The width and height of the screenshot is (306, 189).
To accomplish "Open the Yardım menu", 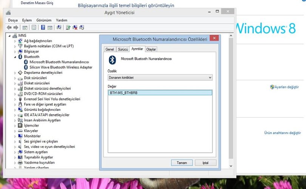I will coord(62,20).
